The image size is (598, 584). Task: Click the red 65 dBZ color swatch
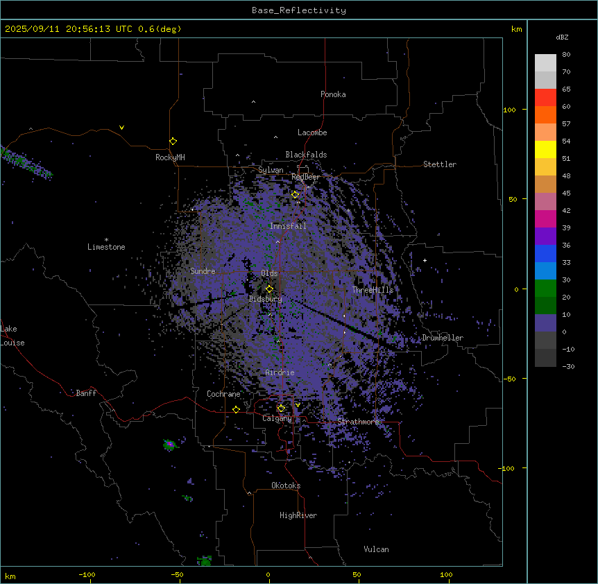pyautogui.click(x=545, y=97)
